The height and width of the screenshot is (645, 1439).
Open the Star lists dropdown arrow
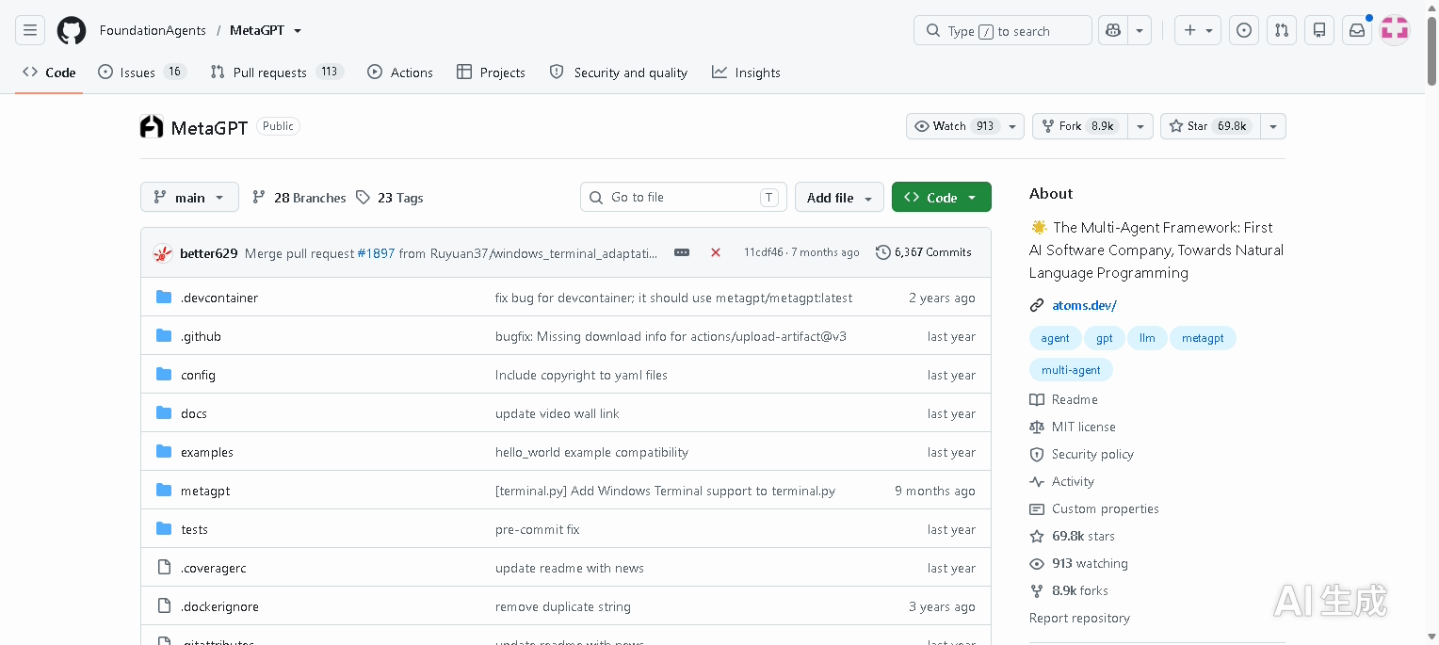[1273, 126]
